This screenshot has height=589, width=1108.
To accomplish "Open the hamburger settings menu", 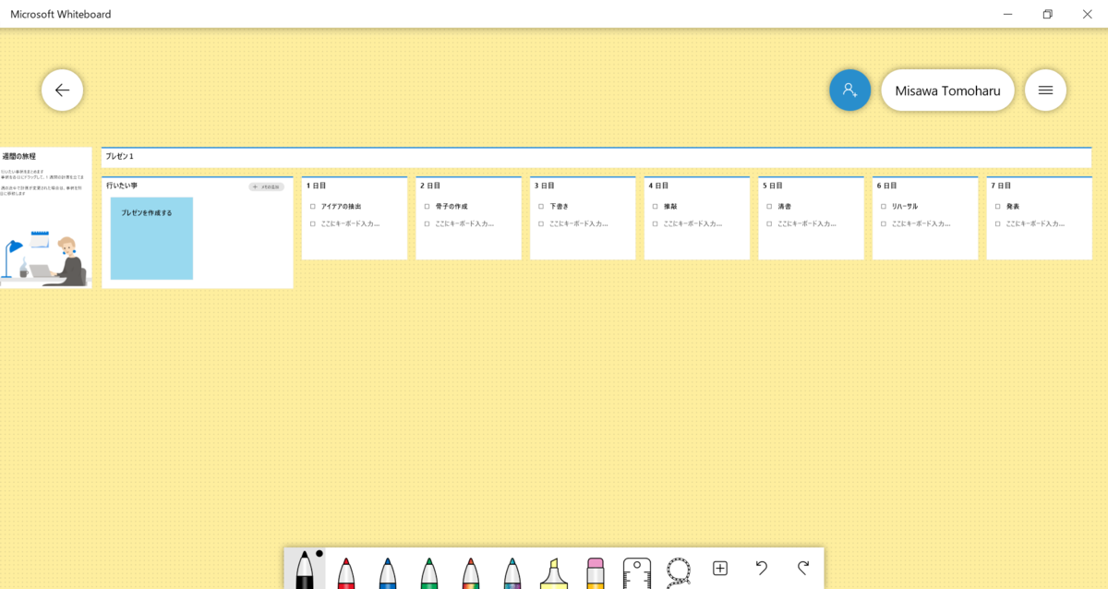I will (x=1045, y=90).
